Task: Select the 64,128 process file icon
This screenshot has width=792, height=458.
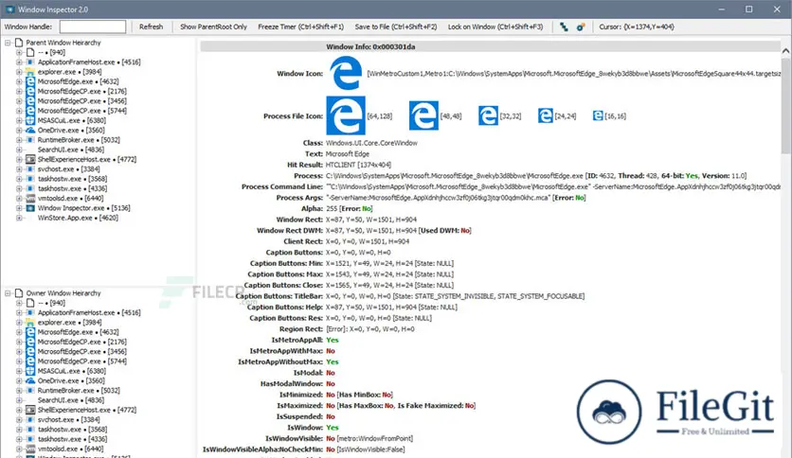Action: tap(346, 115)
